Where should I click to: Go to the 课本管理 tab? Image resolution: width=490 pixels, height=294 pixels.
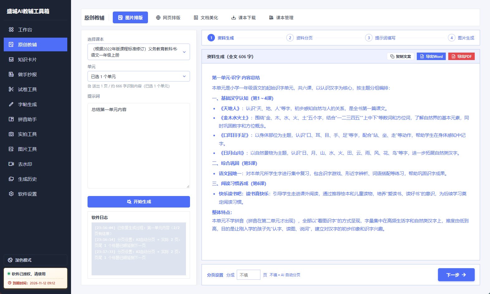tap(281, 17)
